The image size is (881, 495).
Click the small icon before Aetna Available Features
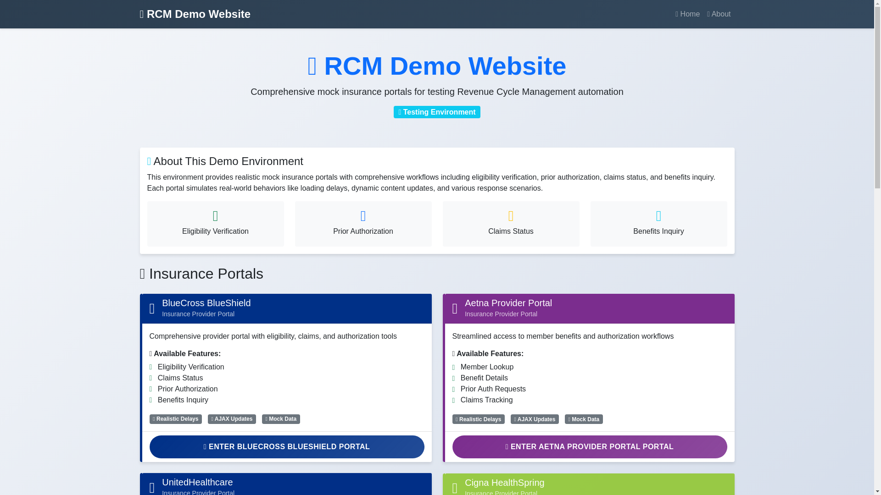point(453,354)
